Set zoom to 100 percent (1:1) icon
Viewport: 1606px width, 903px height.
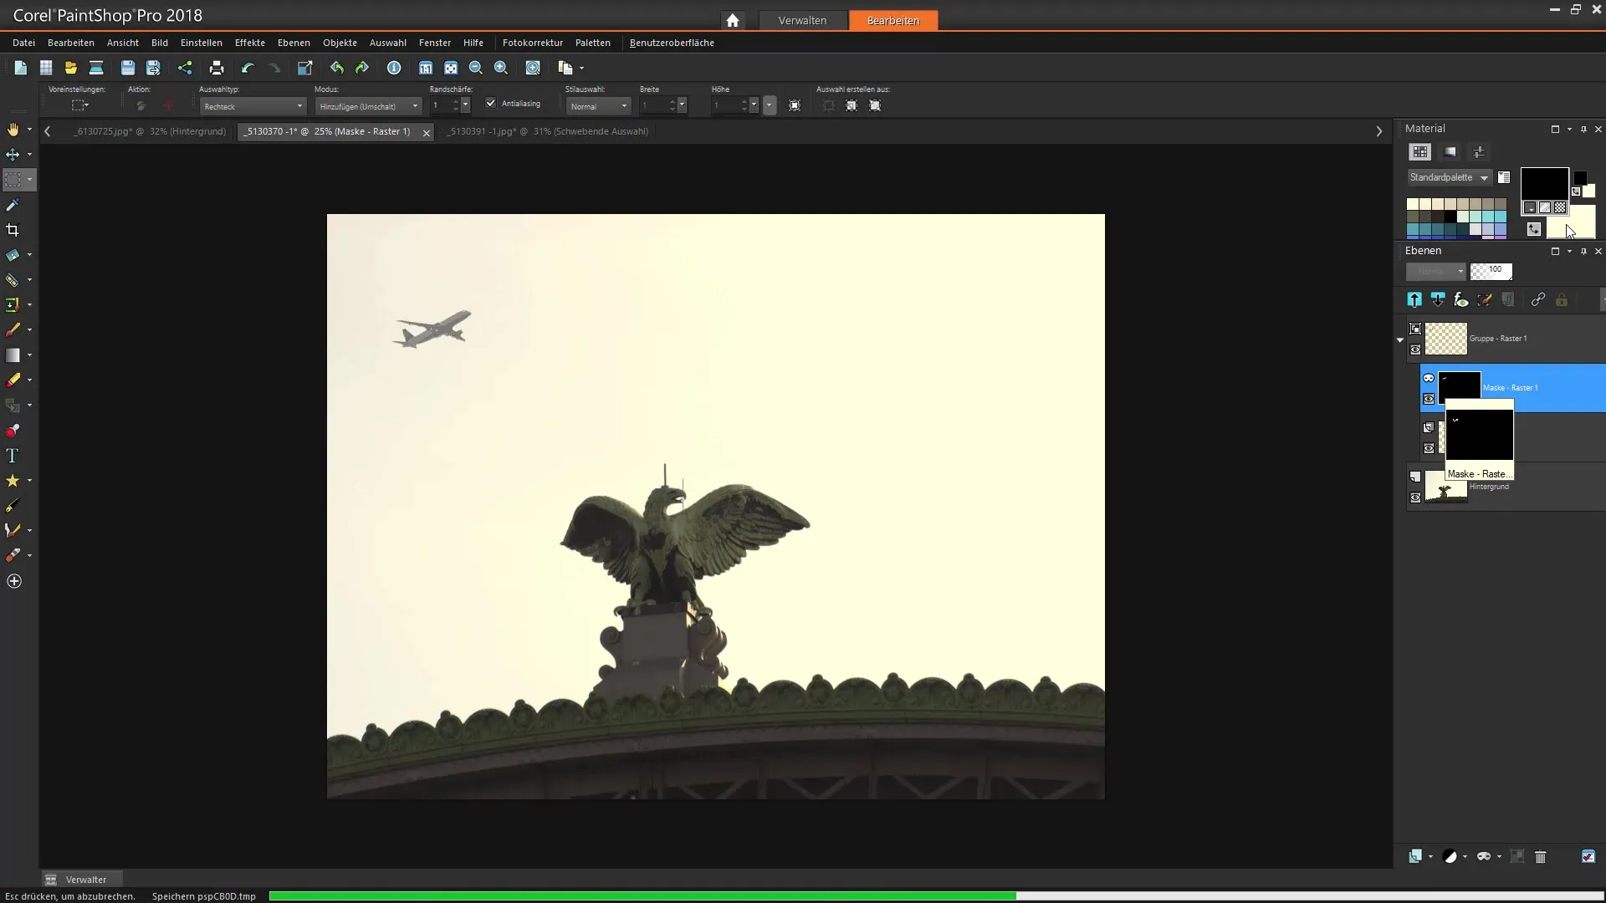coord(426,68)
